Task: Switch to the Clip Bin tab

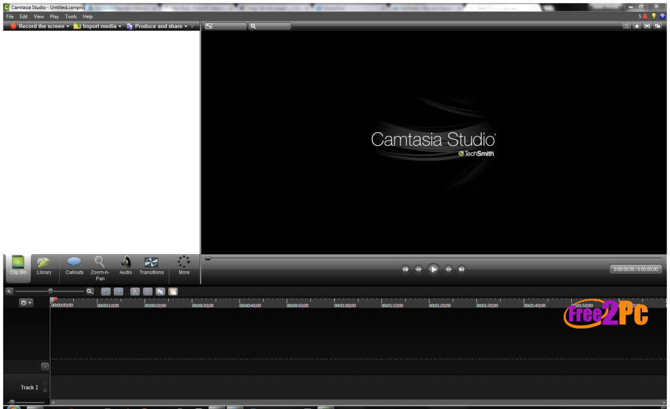Action: coord(18,268)
